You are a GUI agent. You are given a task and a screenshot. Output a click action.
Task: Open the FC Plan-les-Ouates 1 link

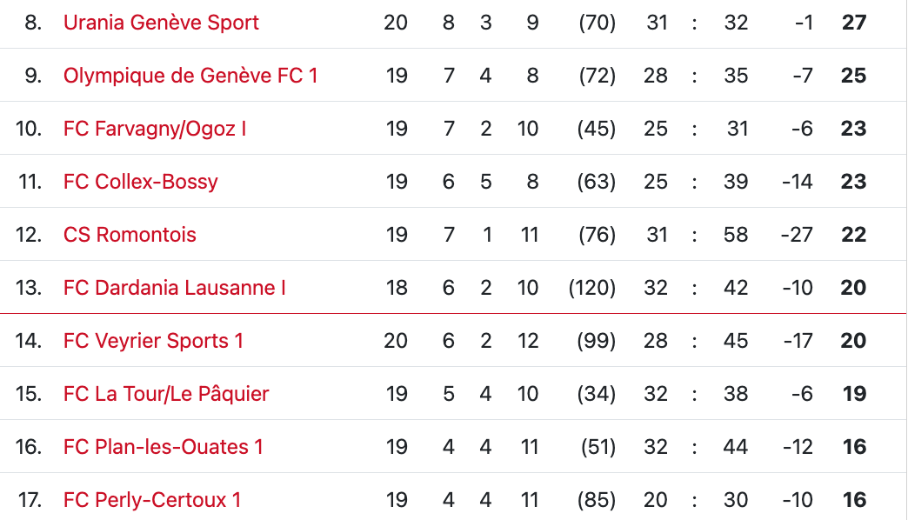pos(164,447)
